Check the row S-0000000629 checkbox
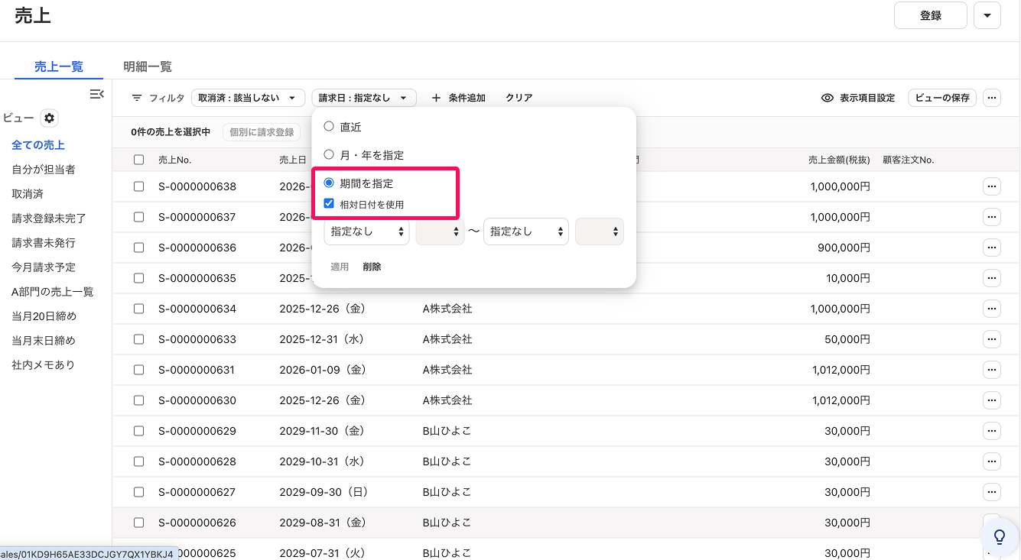The width and height of the screenshot is (1021, 560). click(x=138, y=431)
